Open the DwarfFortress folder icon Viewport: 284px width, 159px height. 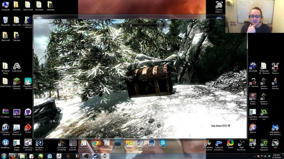point(5,83)
